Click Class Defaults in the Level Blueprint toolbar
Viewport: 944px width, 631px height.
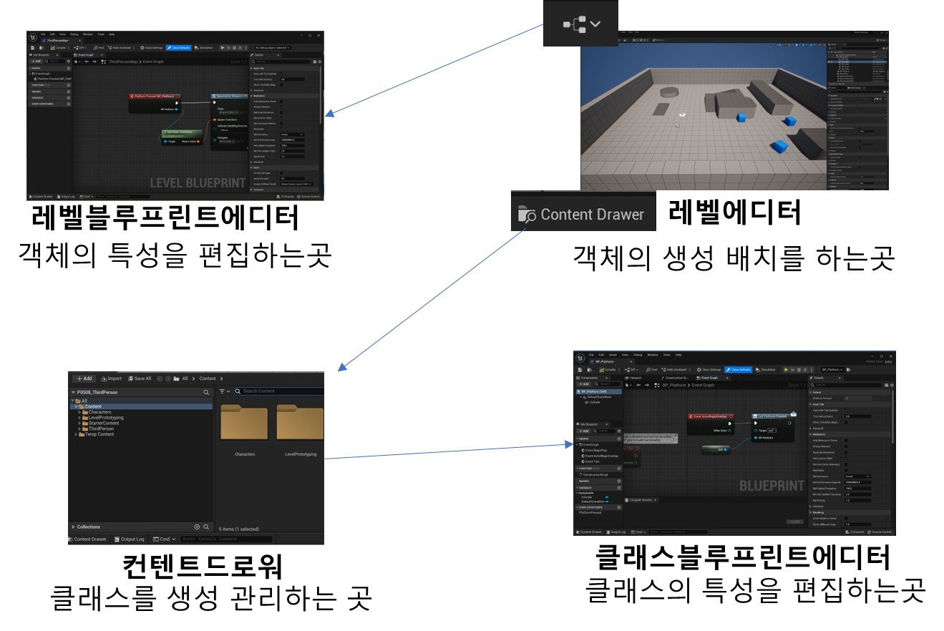point(178,48)
